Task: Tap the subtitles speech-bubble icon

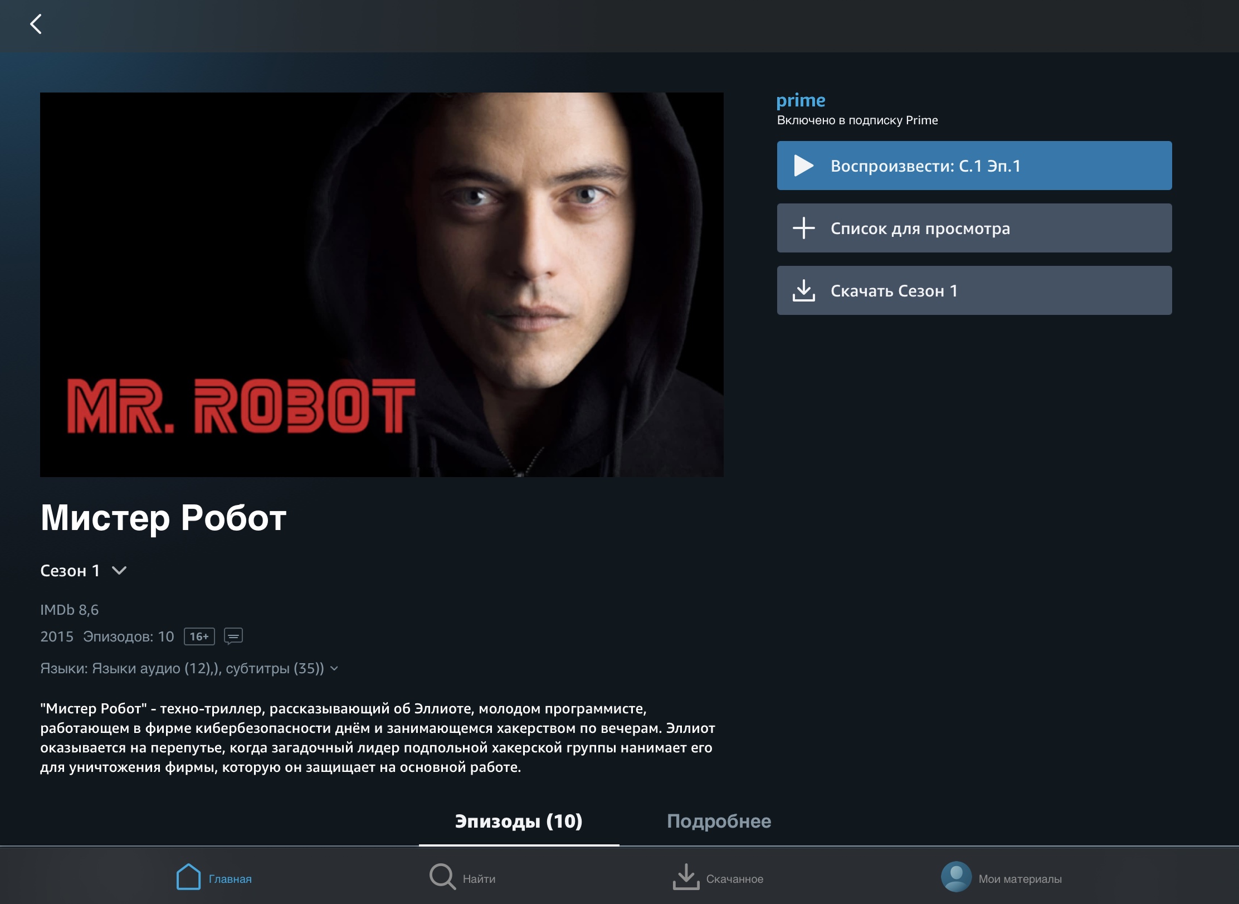Action: 233,636
